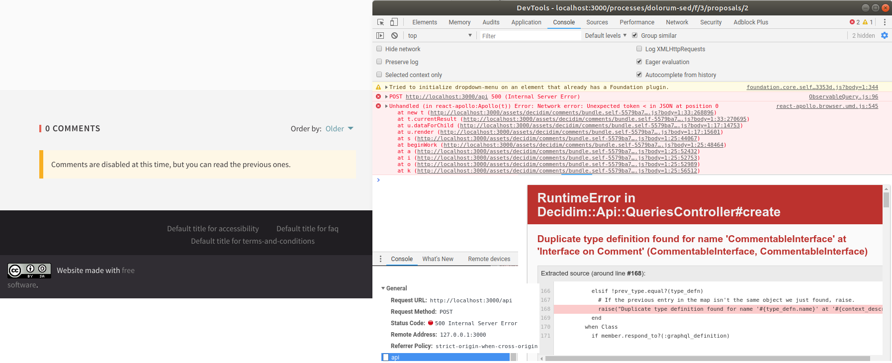
Task: Open Default title for accessibility link
Action: (x=213, y=229)
